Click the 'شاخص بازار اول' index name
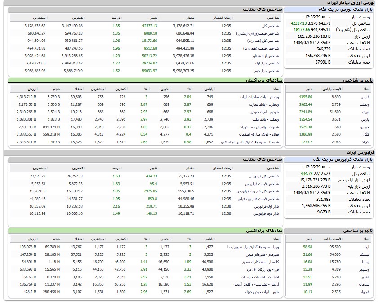 (267, 63)
